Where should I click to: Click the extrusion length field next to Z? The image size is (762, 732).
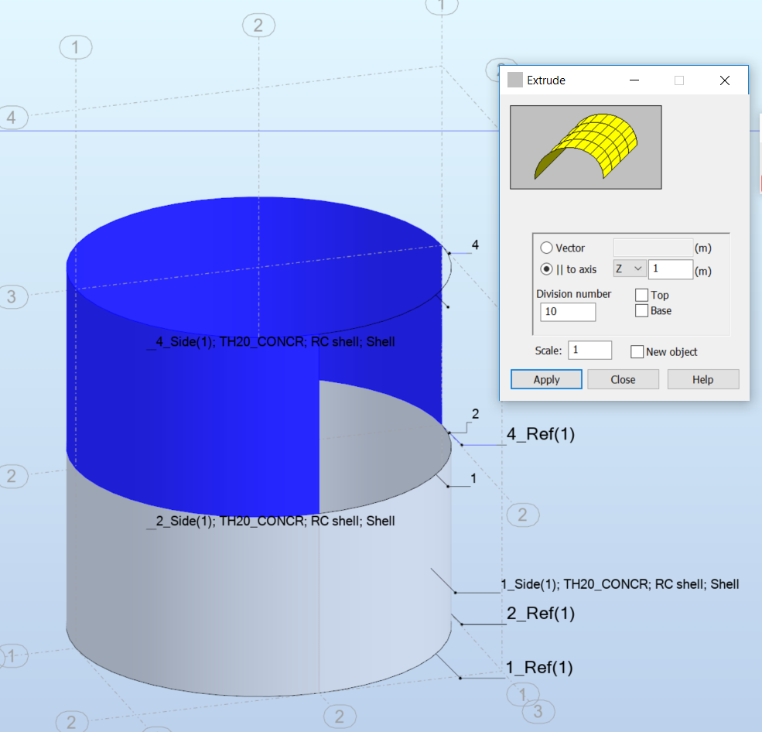[669, 269]
